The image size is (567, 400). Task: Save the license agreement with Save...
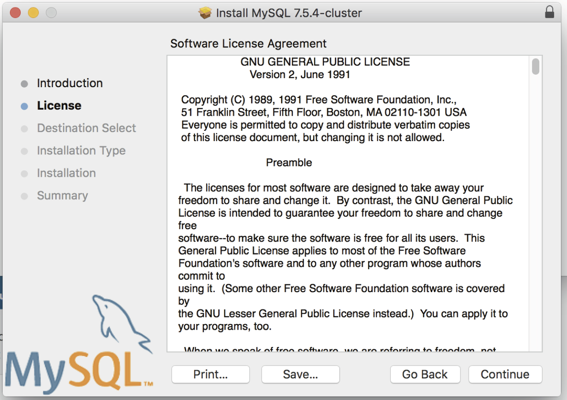(x=300, y=375)
